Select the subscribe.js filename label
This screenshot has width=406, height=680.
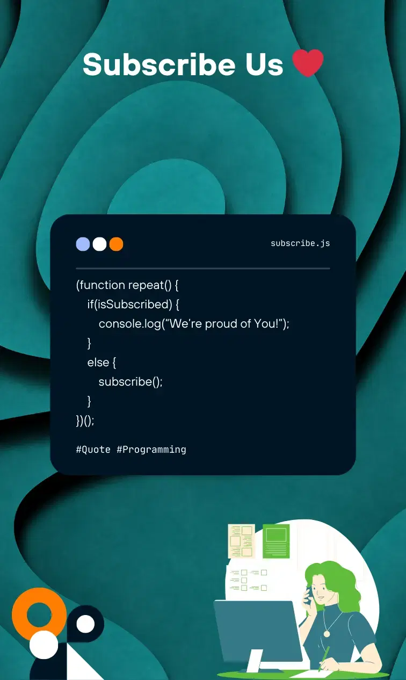[x=300, y=243]
